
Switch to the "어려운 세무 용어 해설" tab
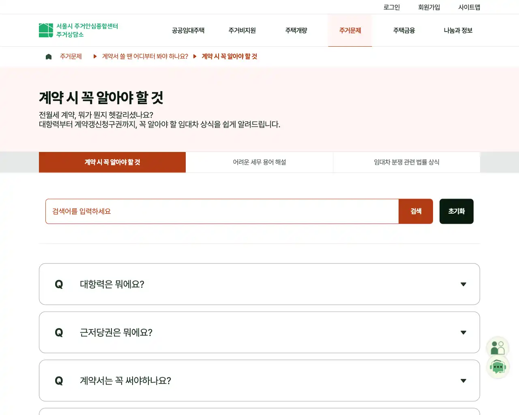(x=259, y=162)
